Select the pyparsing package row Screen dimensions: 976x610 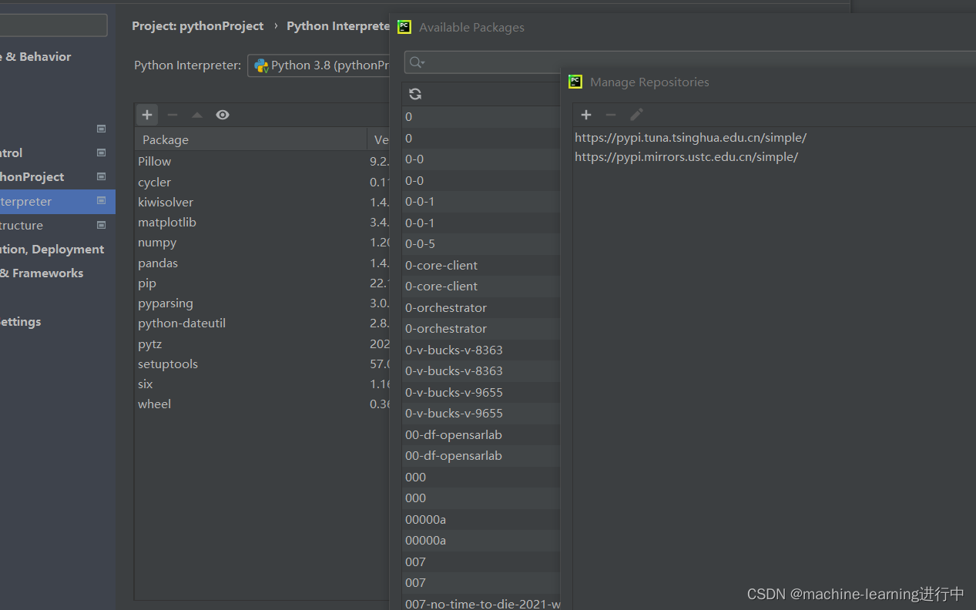point(262,303)
